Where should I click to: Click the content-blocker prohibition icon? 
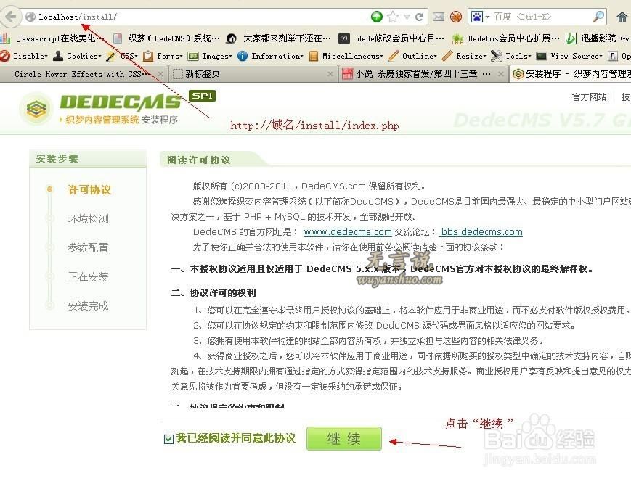pyautogui.click(x=455, y=16)
